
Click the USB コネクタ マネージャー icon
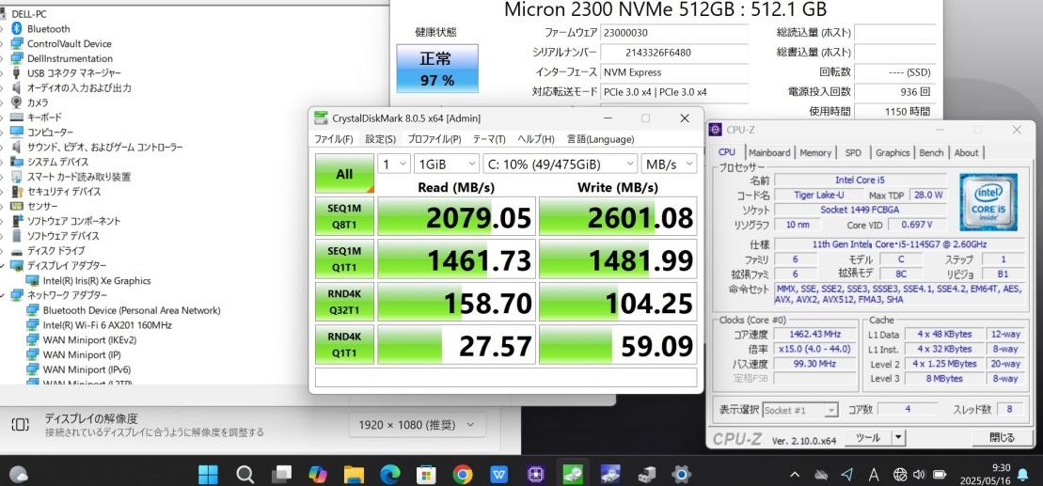pos(17,73)
